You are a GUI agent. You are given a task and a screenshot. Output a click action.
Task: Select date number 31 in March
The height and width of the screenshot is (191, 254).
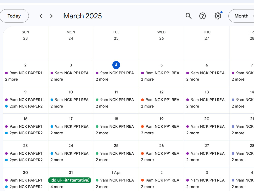(71, 173)
